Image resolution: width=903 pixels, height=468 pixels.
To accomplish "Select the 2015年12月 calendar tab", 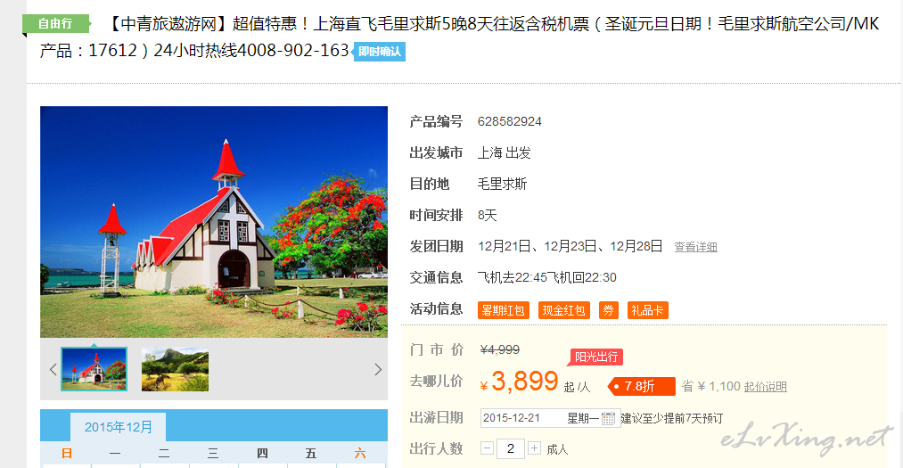I will pyautogui.click(x=118, y=427).
